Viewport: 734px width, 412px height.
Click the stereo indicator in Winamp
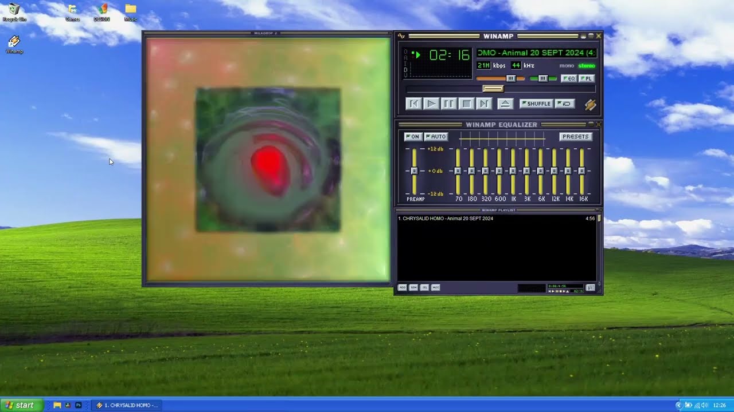pyautogui.click(x=587, y=66)
